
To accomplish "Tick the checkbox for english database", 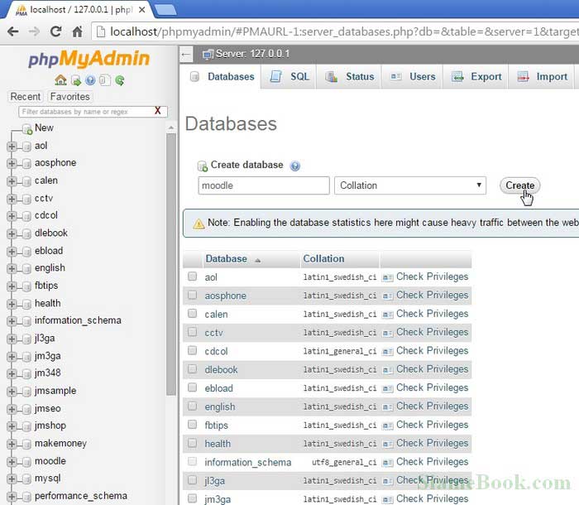I will click(193, 406).
